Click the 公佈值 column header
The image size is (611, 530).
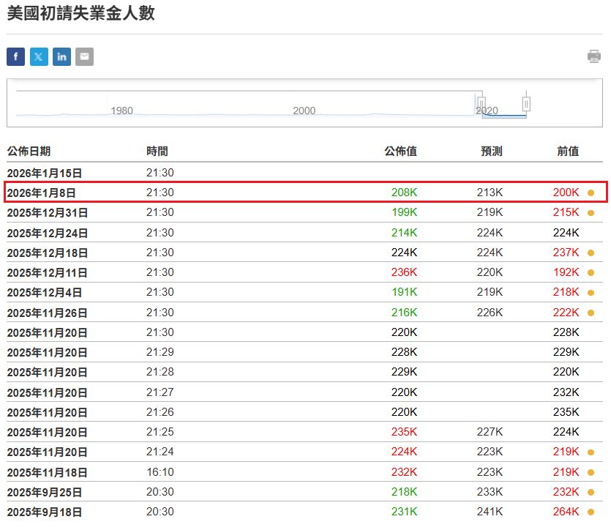(400, 152)
